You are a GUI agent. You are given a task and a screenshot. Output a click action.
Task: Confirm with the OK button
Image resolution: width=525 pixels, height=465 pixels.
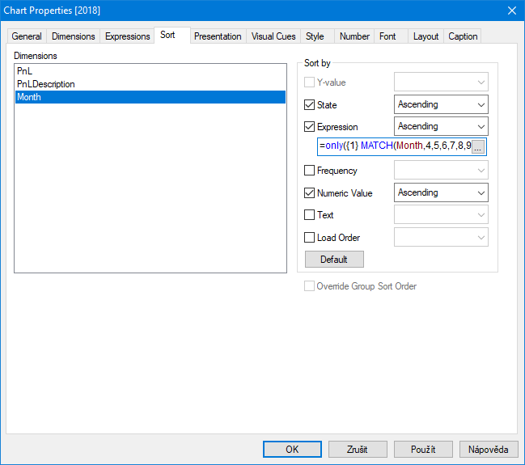[292, 449]
